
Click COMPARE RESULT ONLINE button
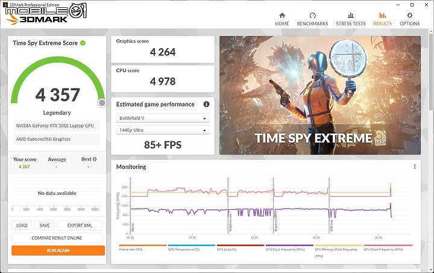[x=57, y=238]
